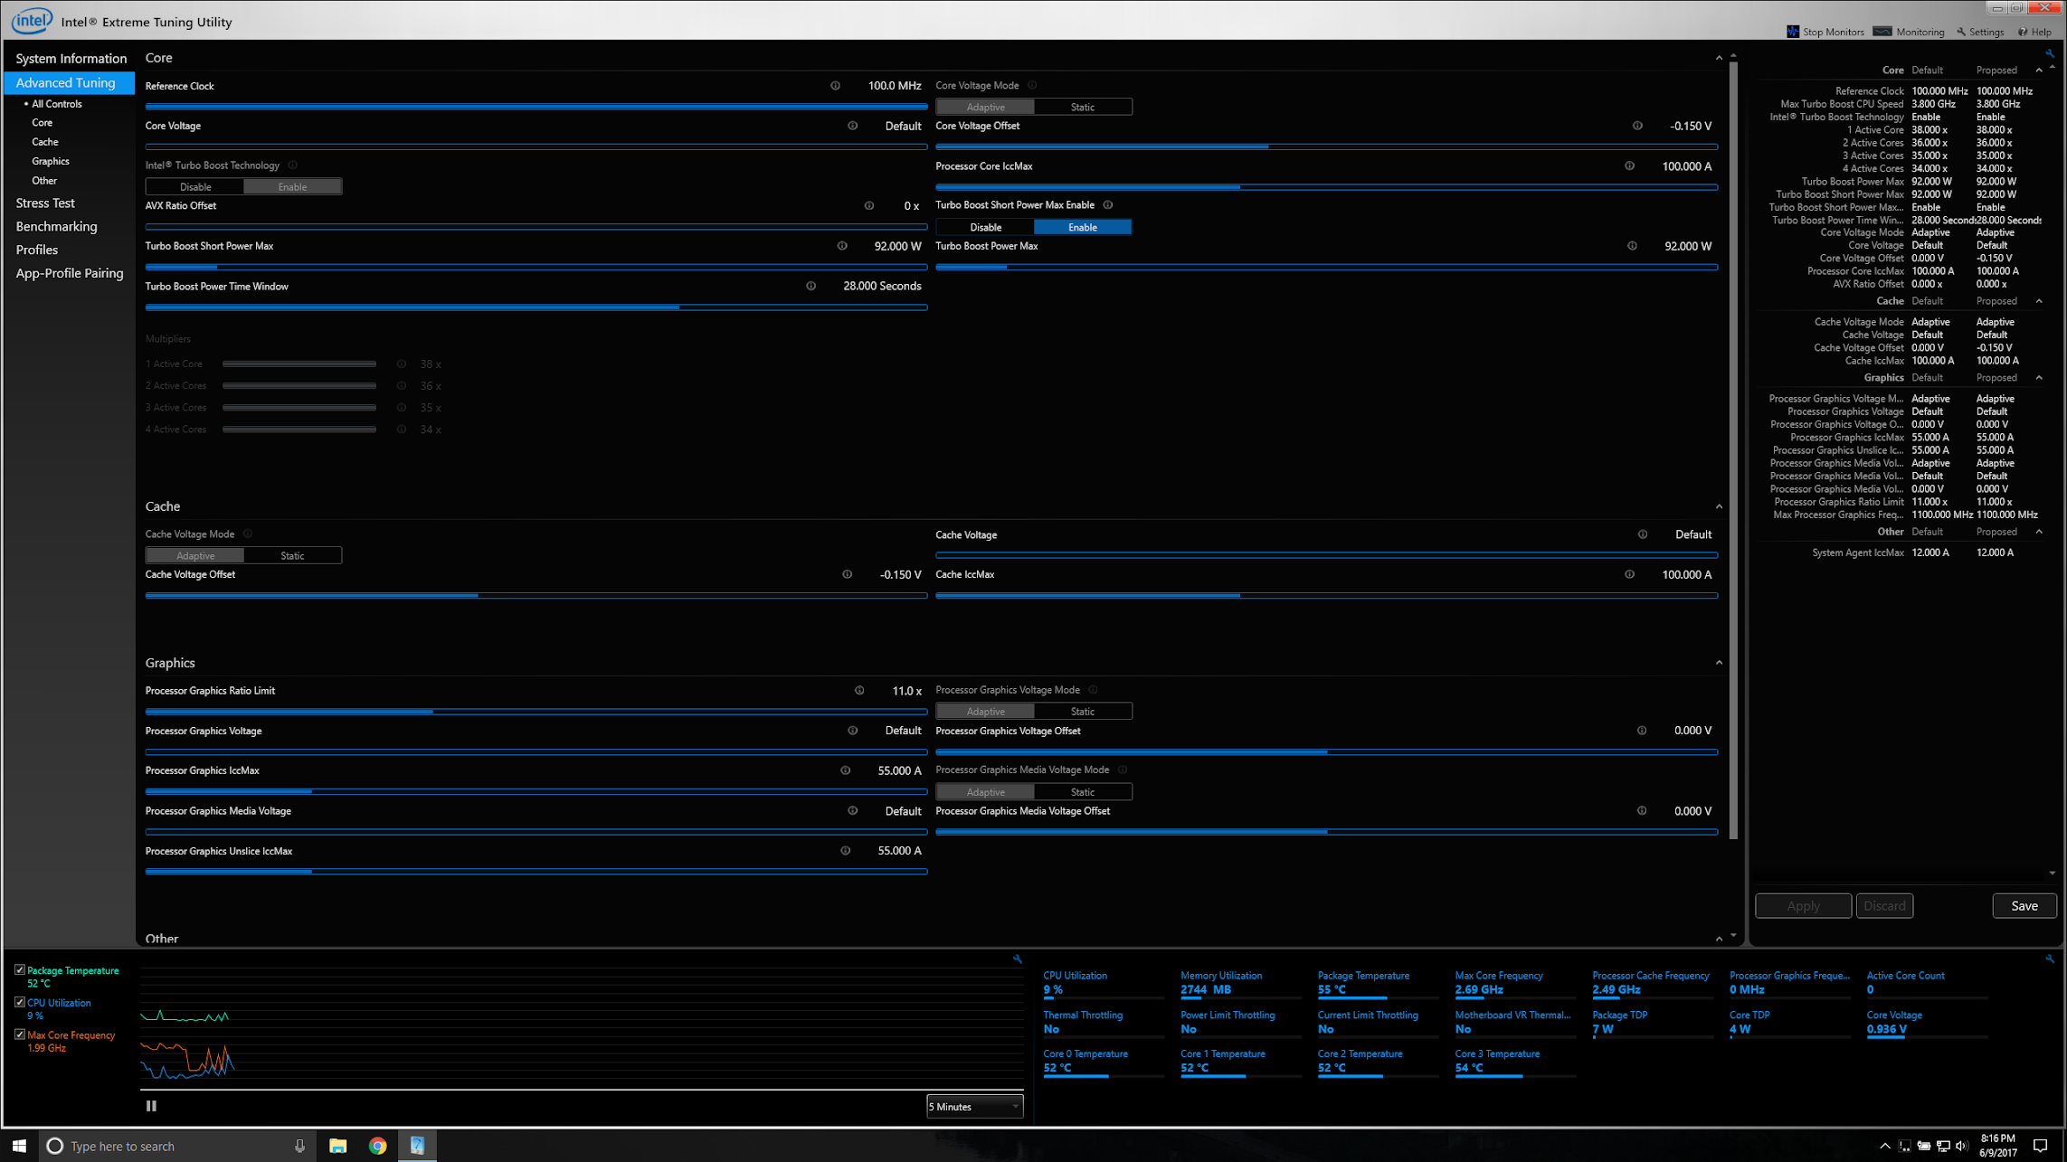Open Profiles page
The image size is (2067, 1162).
[x=37, y=250]
